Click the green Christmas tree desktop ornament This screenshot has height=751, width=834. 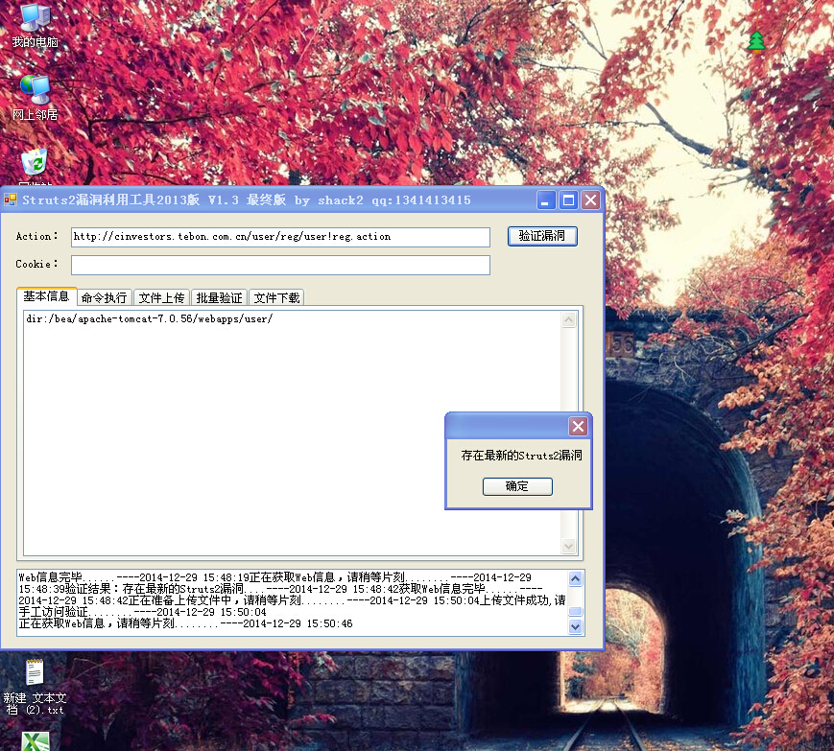point(756,41)
